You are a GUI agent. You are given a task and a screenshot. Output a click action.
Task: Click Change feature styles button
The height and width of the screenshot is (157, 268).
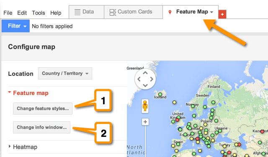(x=43, y=108)
